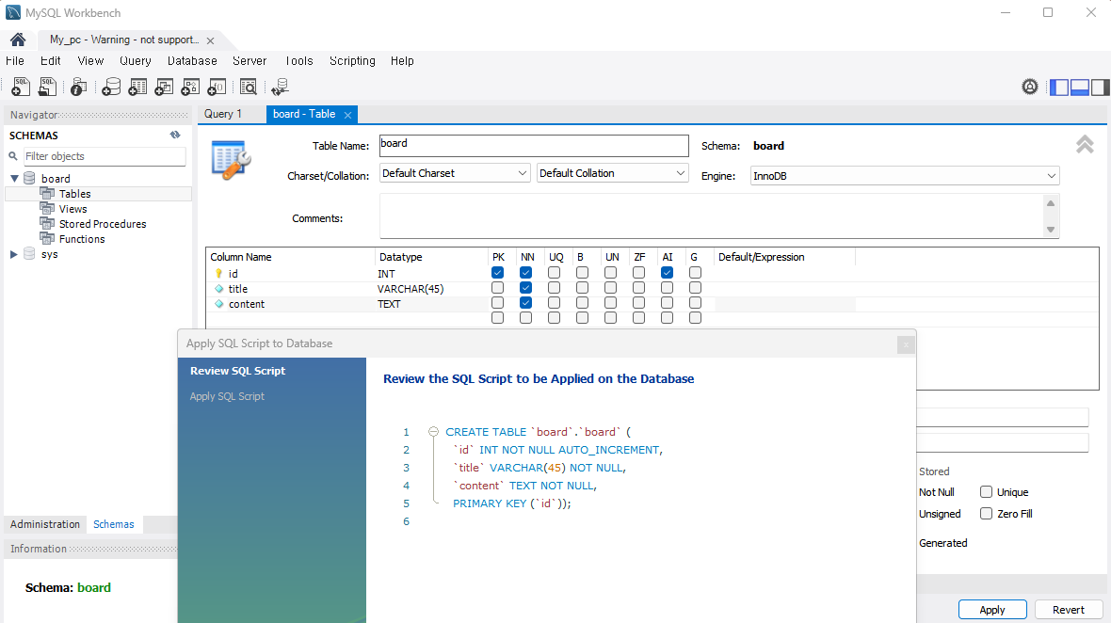Select Stored Procedures tree item

103,224
